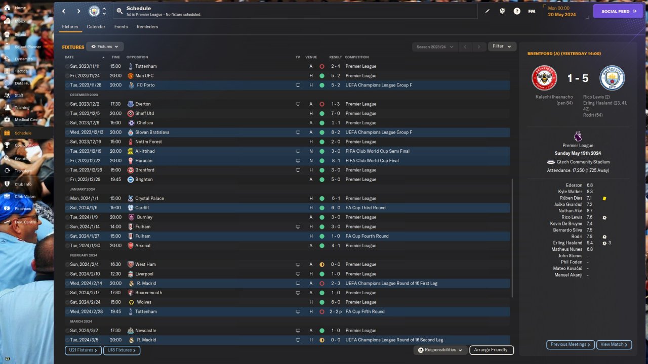The height and width of the screenshot is (364, 648).
Task: Select the Huracán Club World Cup Final fixture
Action: pos(287,161)
